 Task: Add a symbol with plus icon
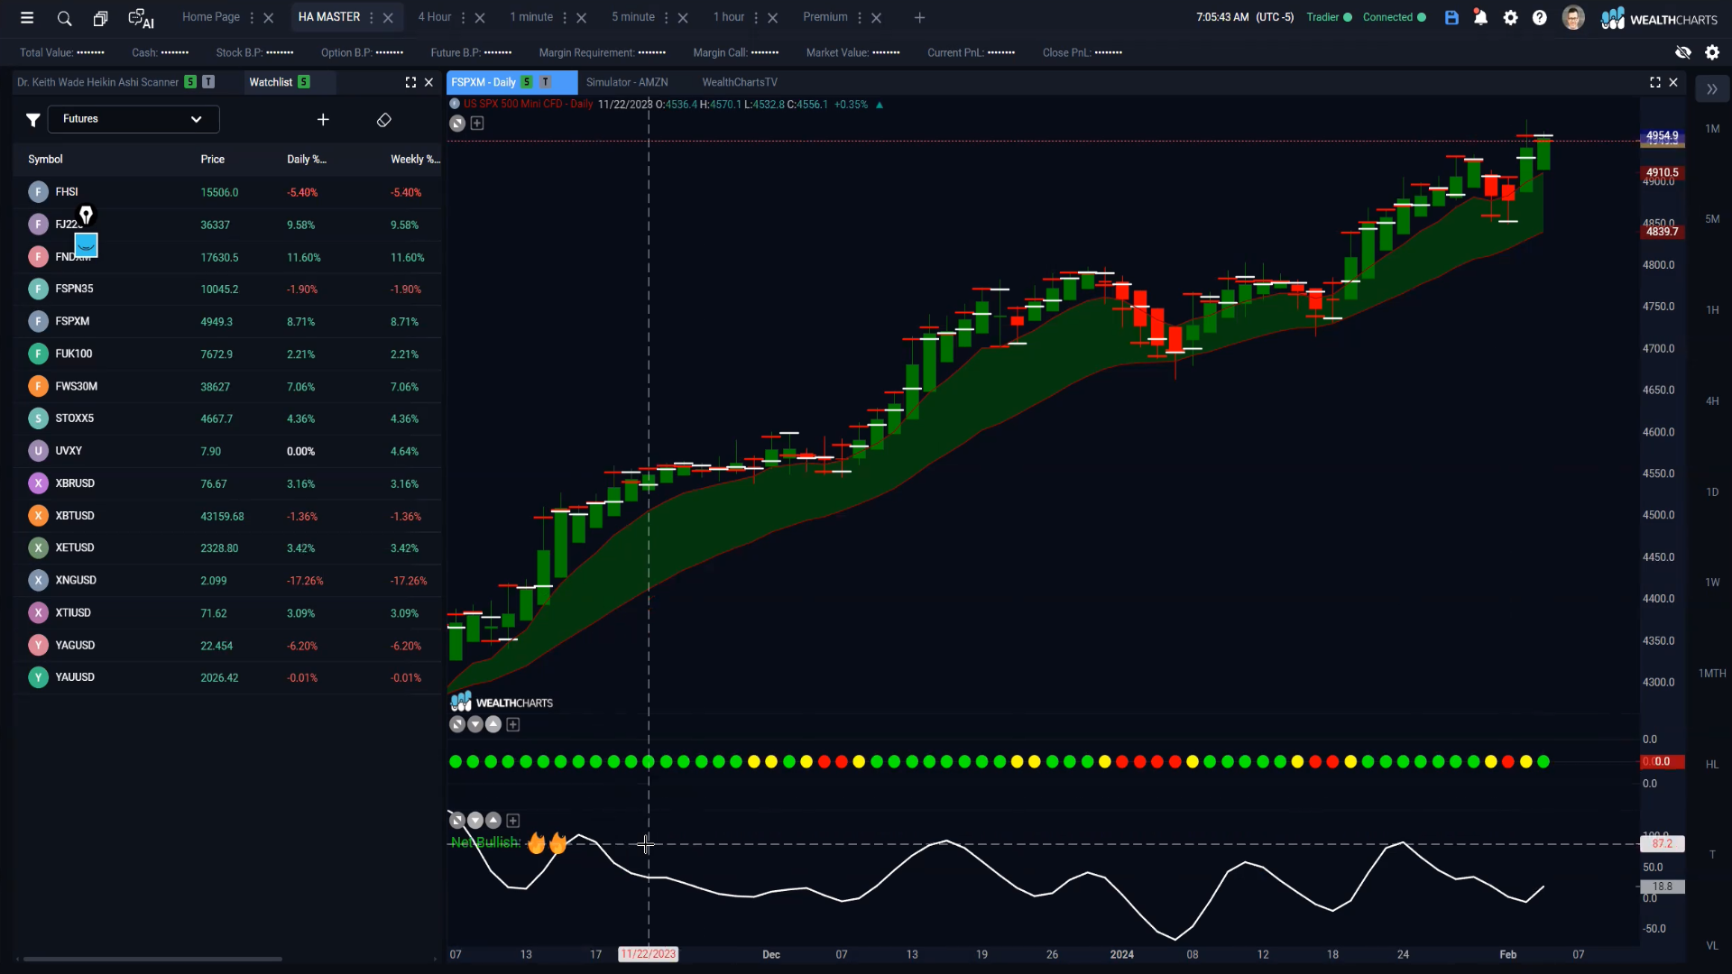pos(323,119)
